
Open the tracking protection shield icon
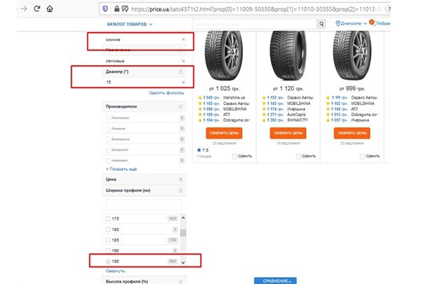(x=105, y=10)
